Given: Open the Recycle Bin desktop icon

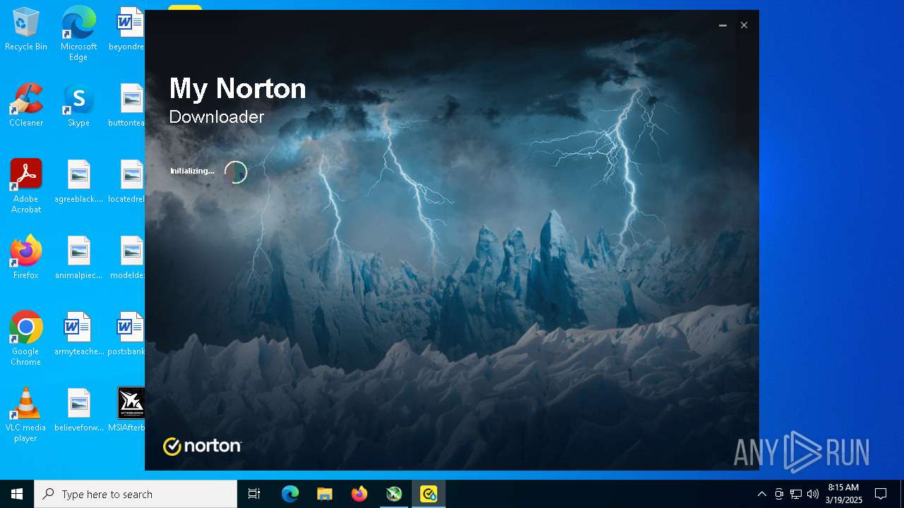Looking at the screenshot, I should click(x=26, y=30).
